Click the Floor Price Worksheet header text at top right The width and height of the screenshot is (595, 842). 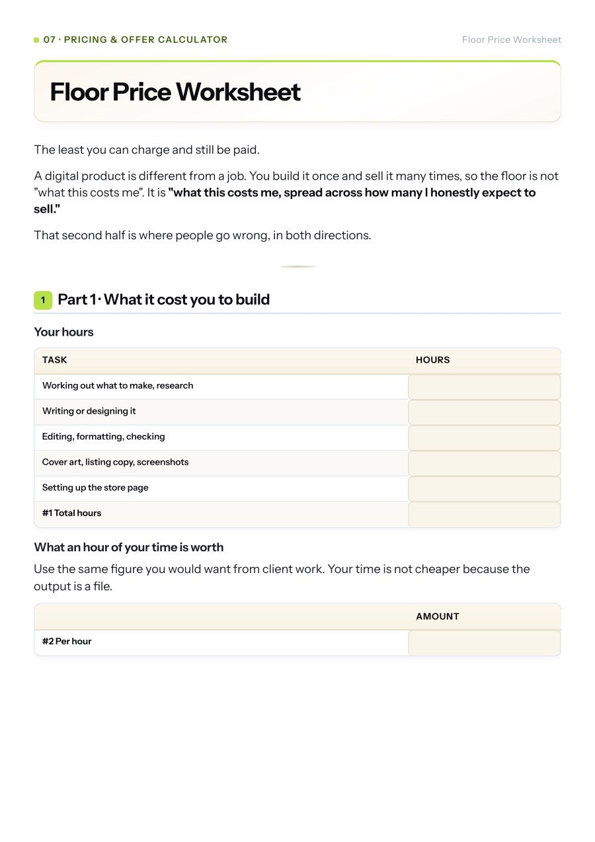512,40
